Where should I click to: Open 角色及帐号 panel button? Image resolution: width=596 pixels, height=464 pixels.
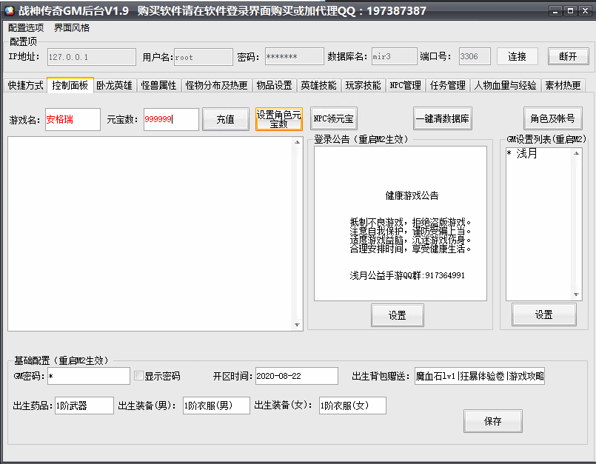tap(553, 117)
